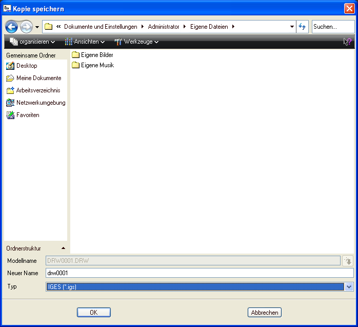Open the Ansichten views menu
358x327 pixels.
[85, 42]
